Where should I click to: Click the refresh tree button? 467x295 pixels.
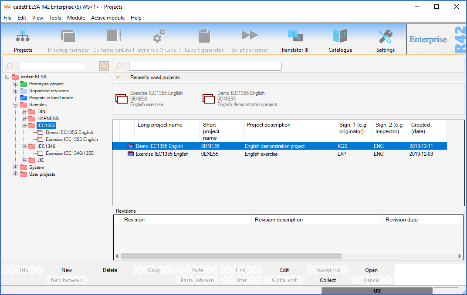104,66
